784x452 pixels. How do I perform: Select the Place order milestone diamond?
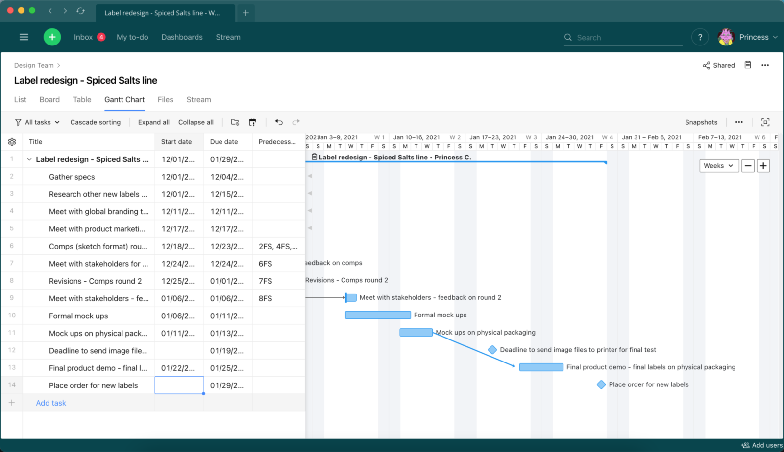pos(601,385)
